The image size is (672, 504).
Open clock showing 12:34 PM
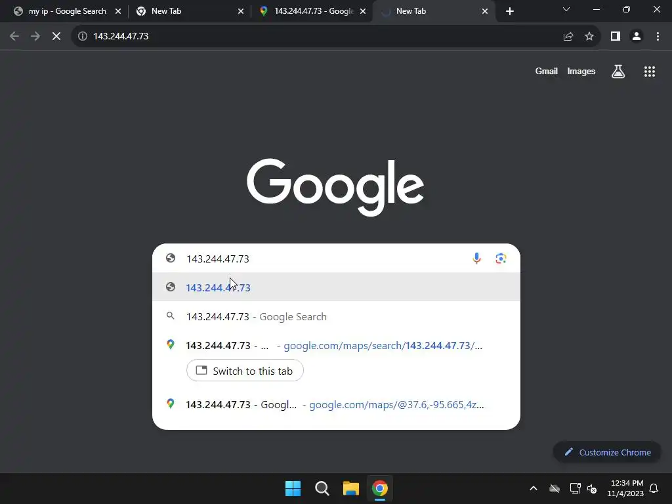(625, 488)
